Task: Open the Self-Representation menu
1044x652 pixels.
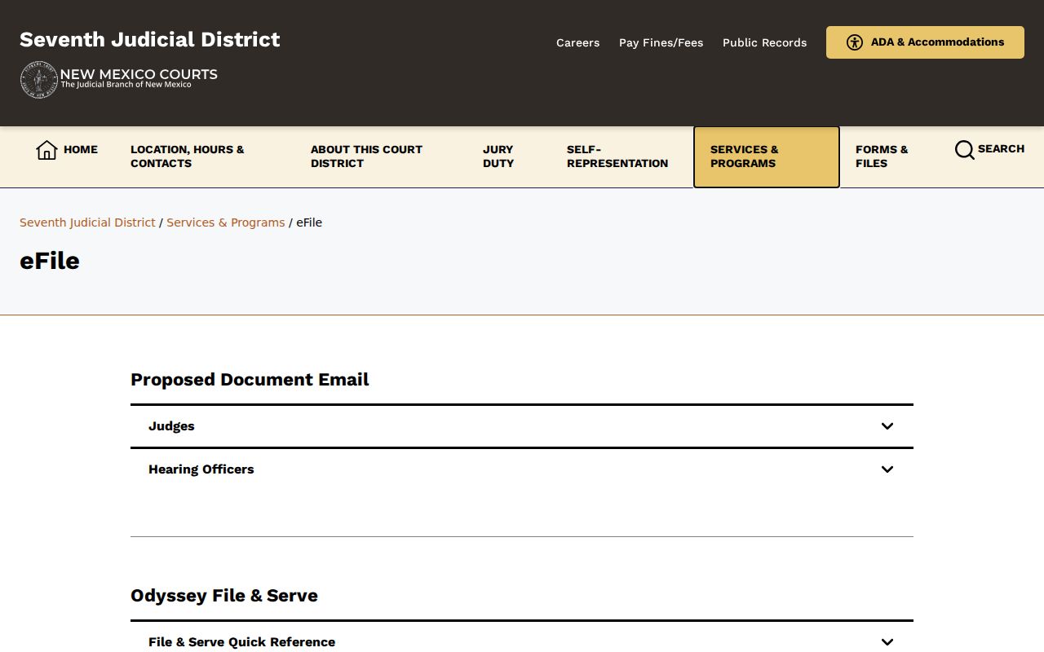Action: (617, 156)
